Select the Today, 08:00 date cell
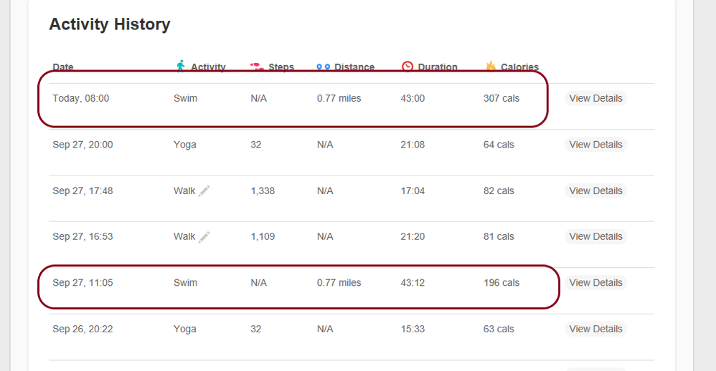The image size is (716, 371). point(81,98)
